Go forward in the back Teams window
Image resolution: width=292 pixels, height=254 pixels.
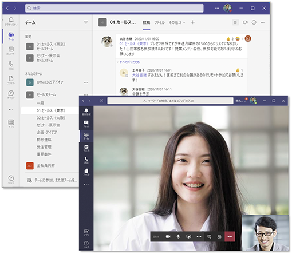pyautogui.click(x=15, y=8)
